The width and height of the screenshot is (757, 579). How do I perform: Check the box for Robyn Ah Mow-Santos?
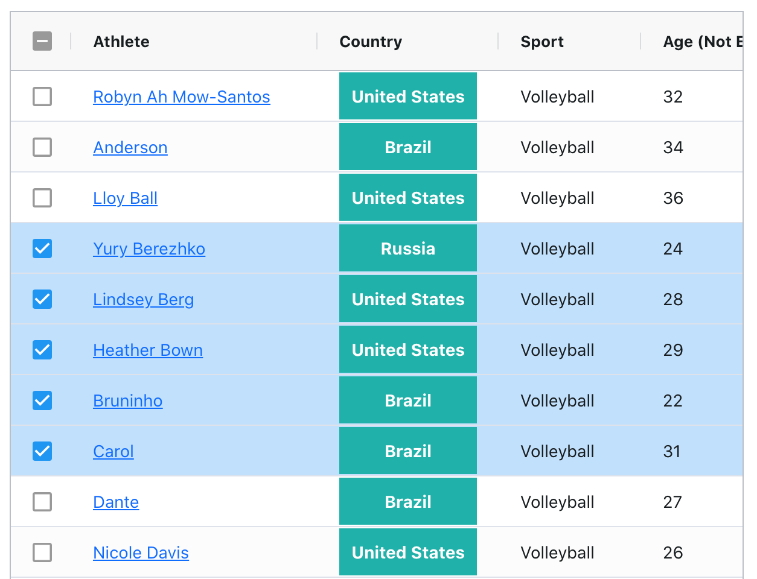(42, 96)
